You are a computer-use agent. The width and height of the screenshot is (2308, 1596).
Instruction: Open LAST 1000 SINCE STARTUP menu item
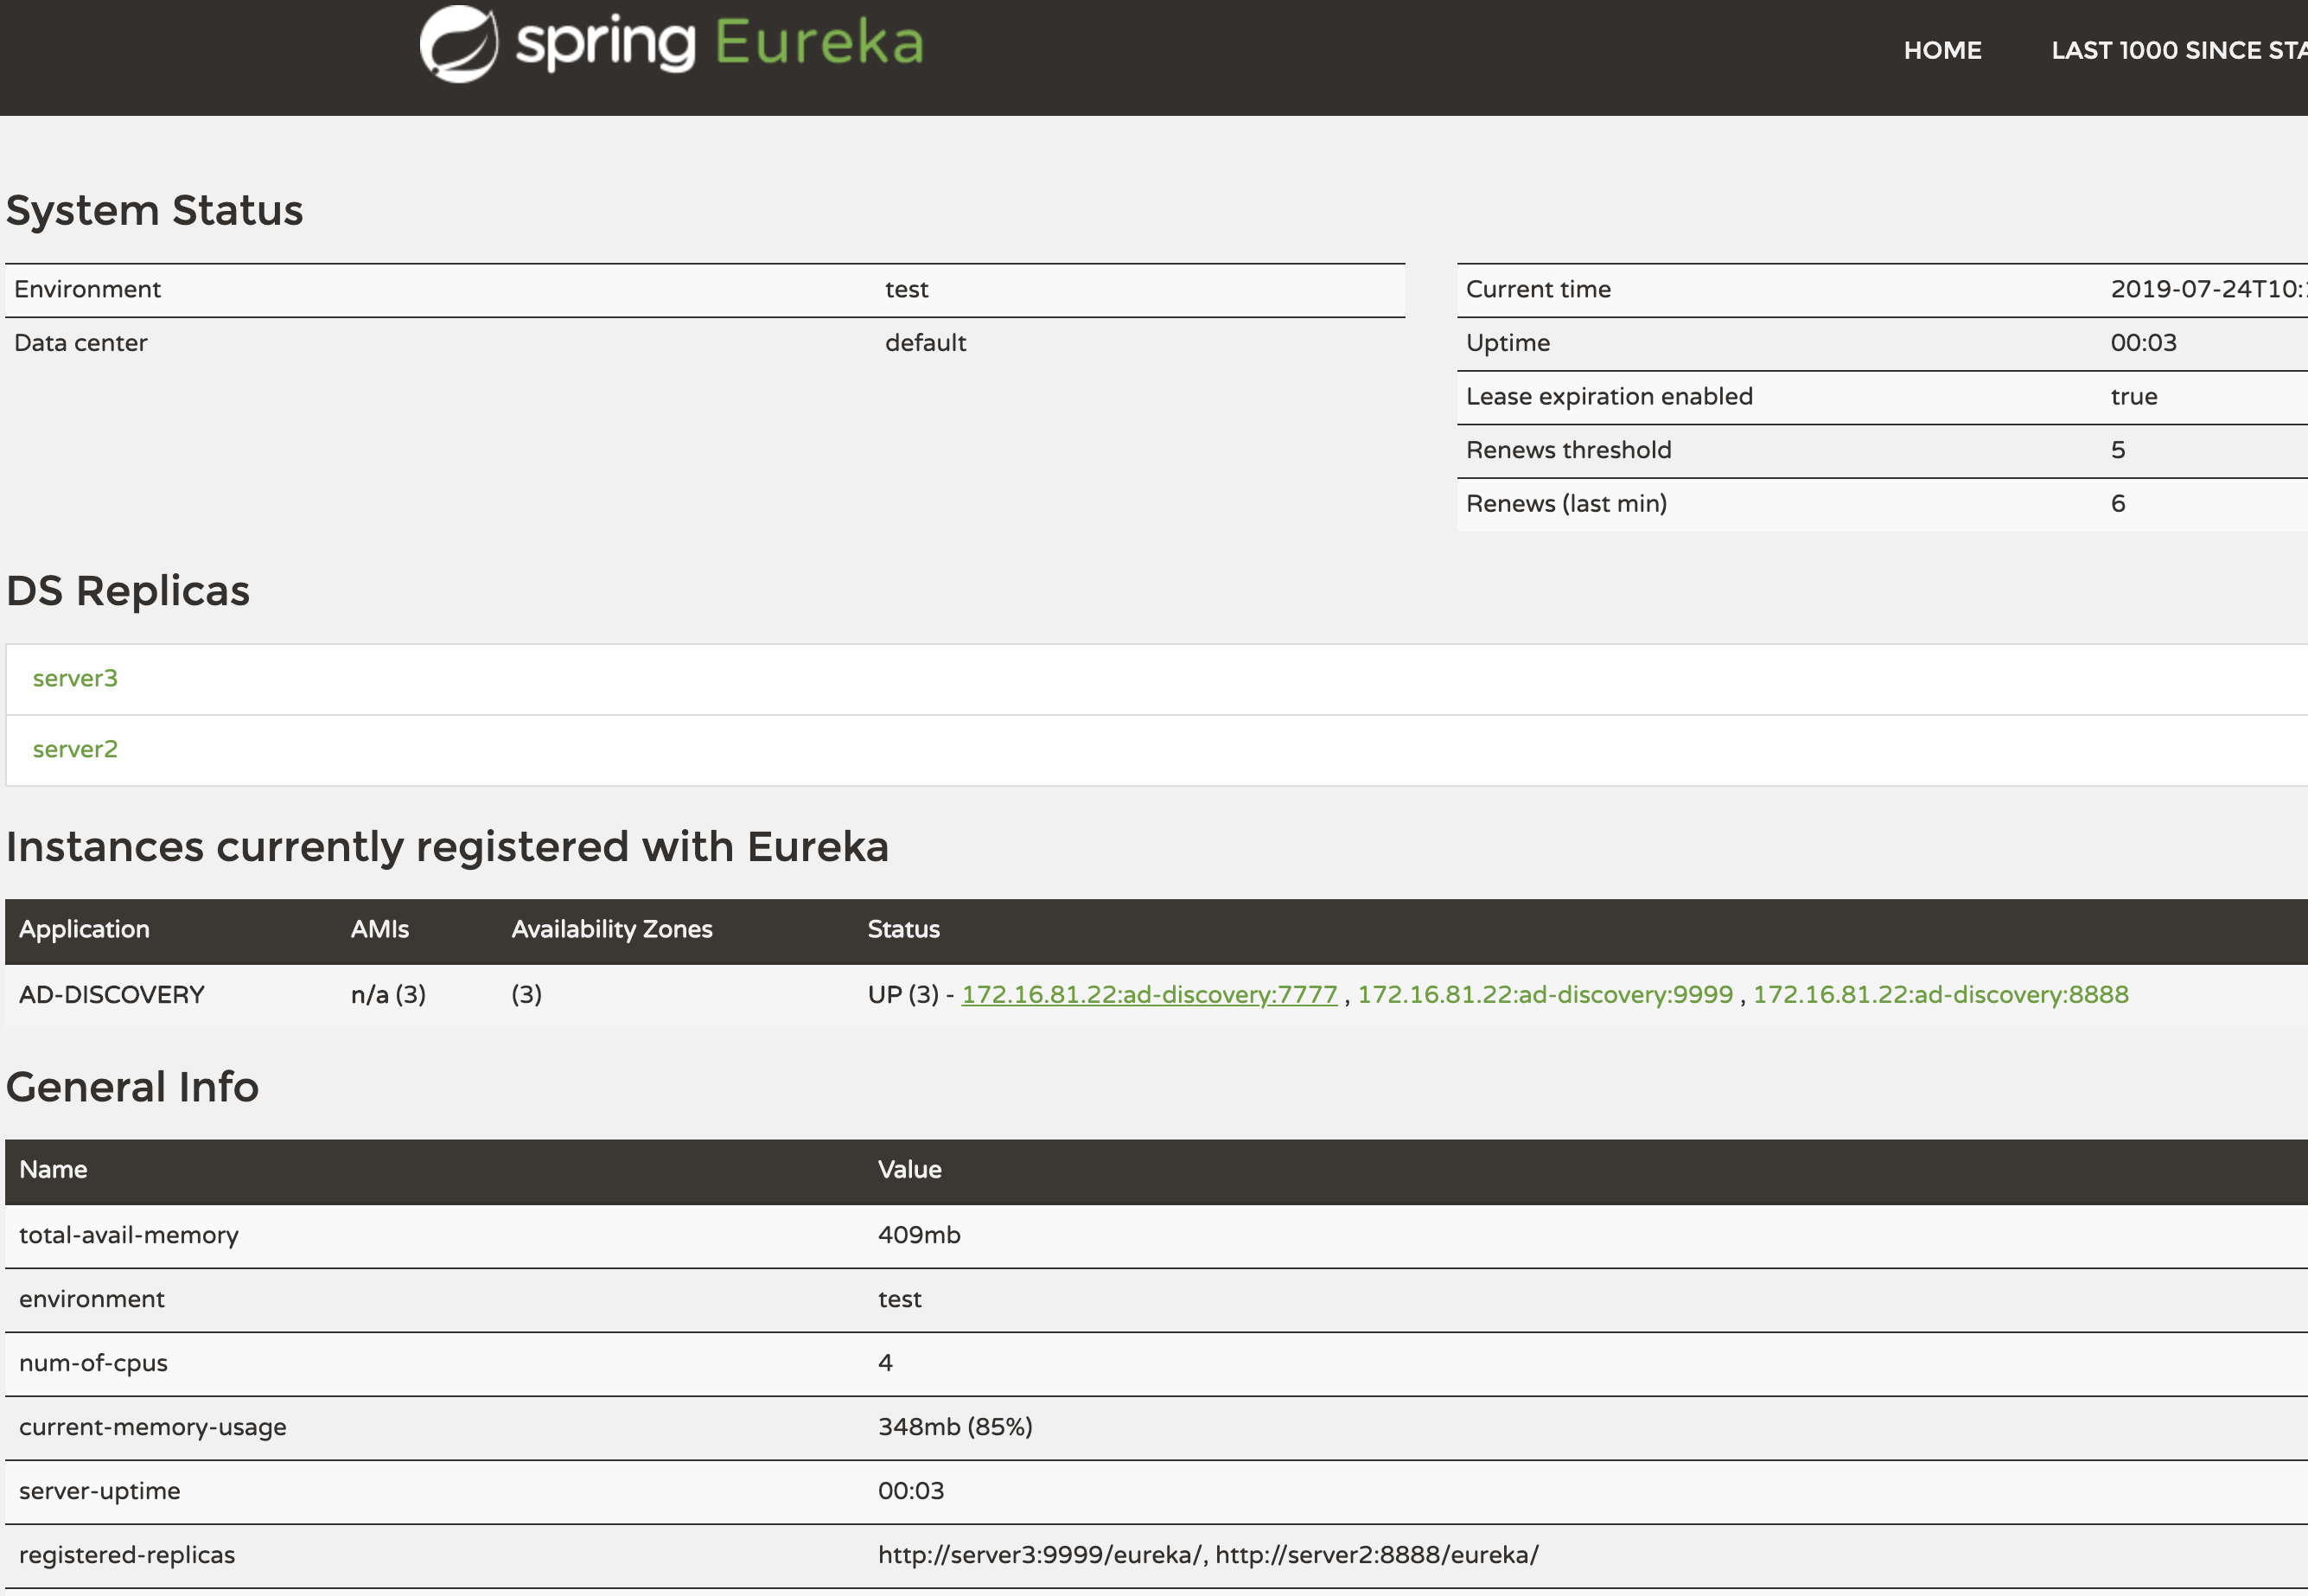(x=2177, y=50)
